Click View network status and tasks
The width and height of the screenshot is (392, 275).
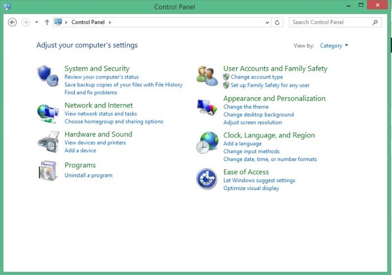coord(101,114)
